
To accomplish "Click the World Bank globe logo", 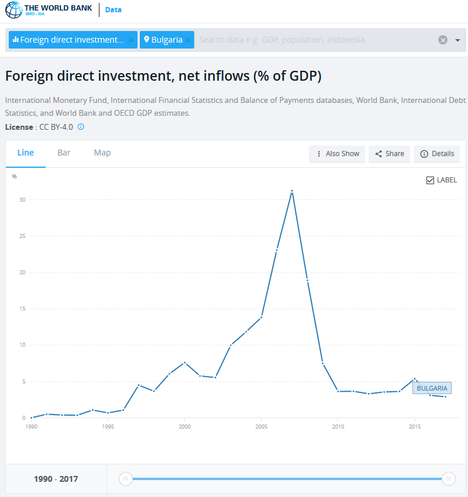I will (x=13, y=10).
